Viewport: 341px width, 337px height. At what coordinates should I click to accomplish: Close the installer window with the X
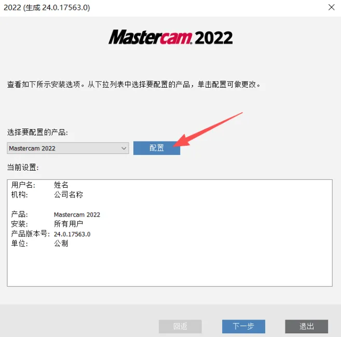coord(331,7)
